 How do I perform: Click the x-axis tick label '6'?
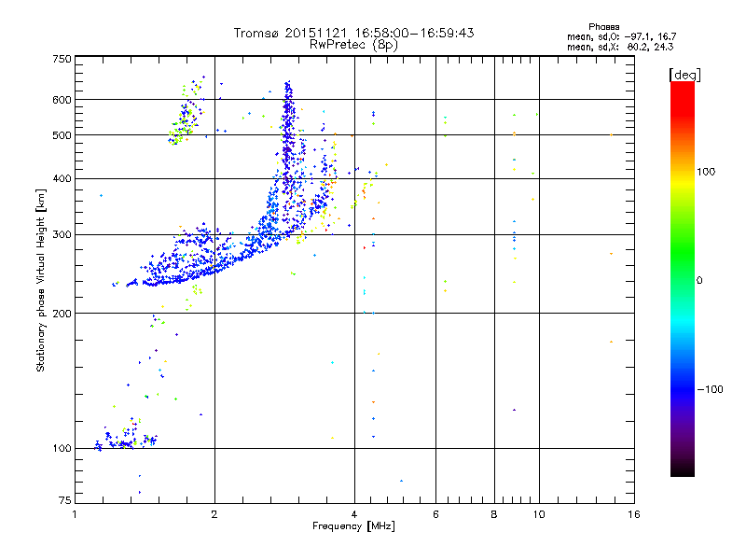point(435,514)
